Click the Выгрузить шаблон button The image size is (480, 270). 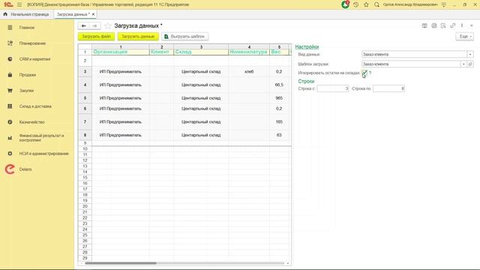point(185,37)
